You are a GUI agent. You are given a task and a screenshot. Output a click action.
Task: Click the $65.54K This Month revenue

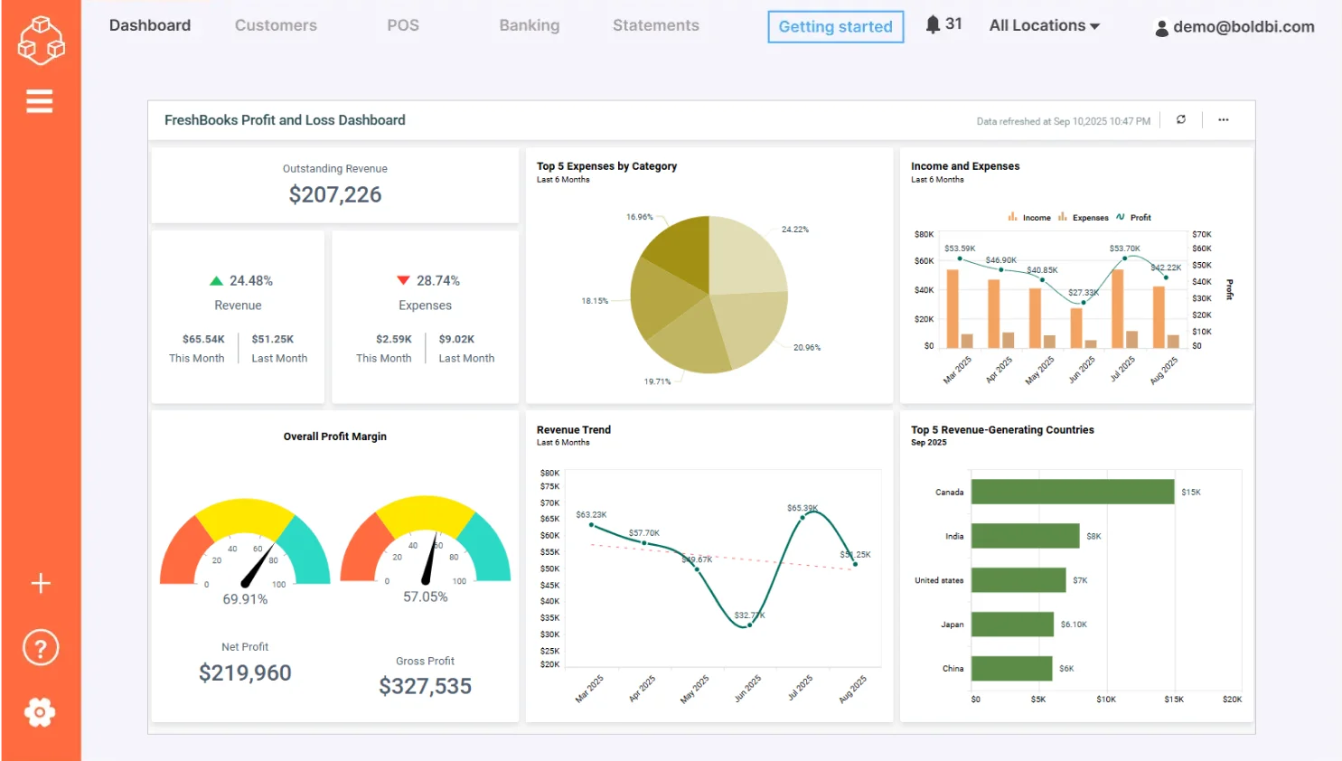pos(203,340)
